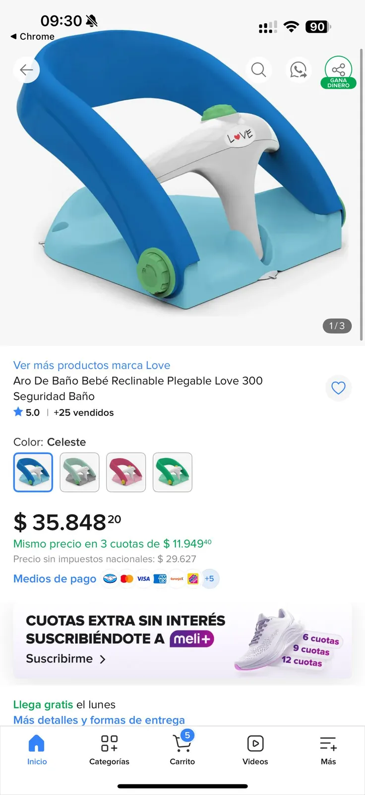Open the search magnifier icon

pos(258,70)
